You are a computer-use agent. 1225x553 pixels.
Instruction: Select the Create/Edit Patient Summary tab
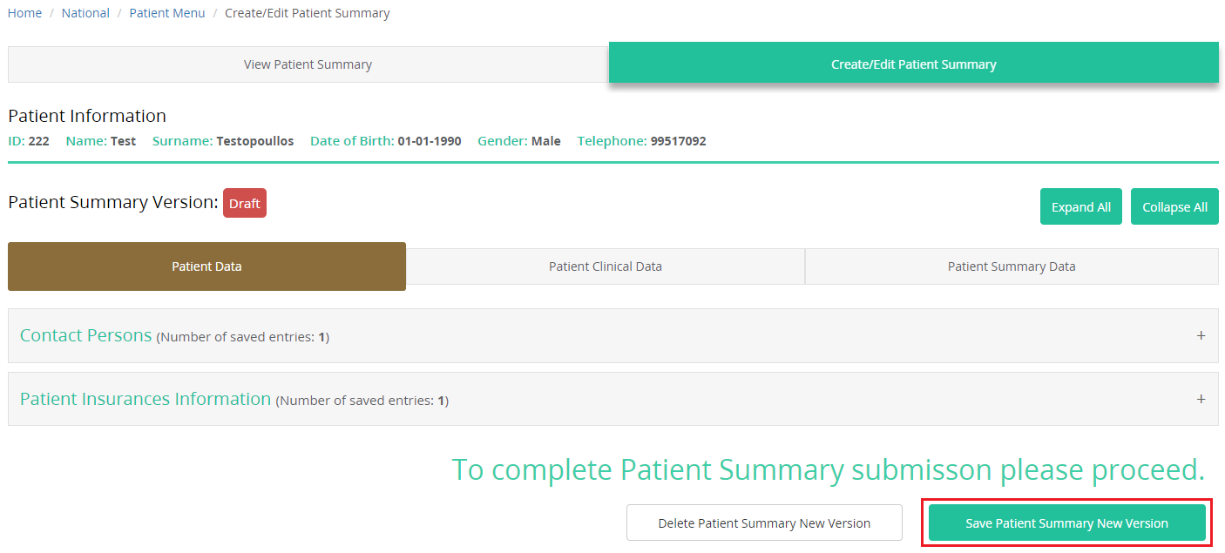pos(913,64)
